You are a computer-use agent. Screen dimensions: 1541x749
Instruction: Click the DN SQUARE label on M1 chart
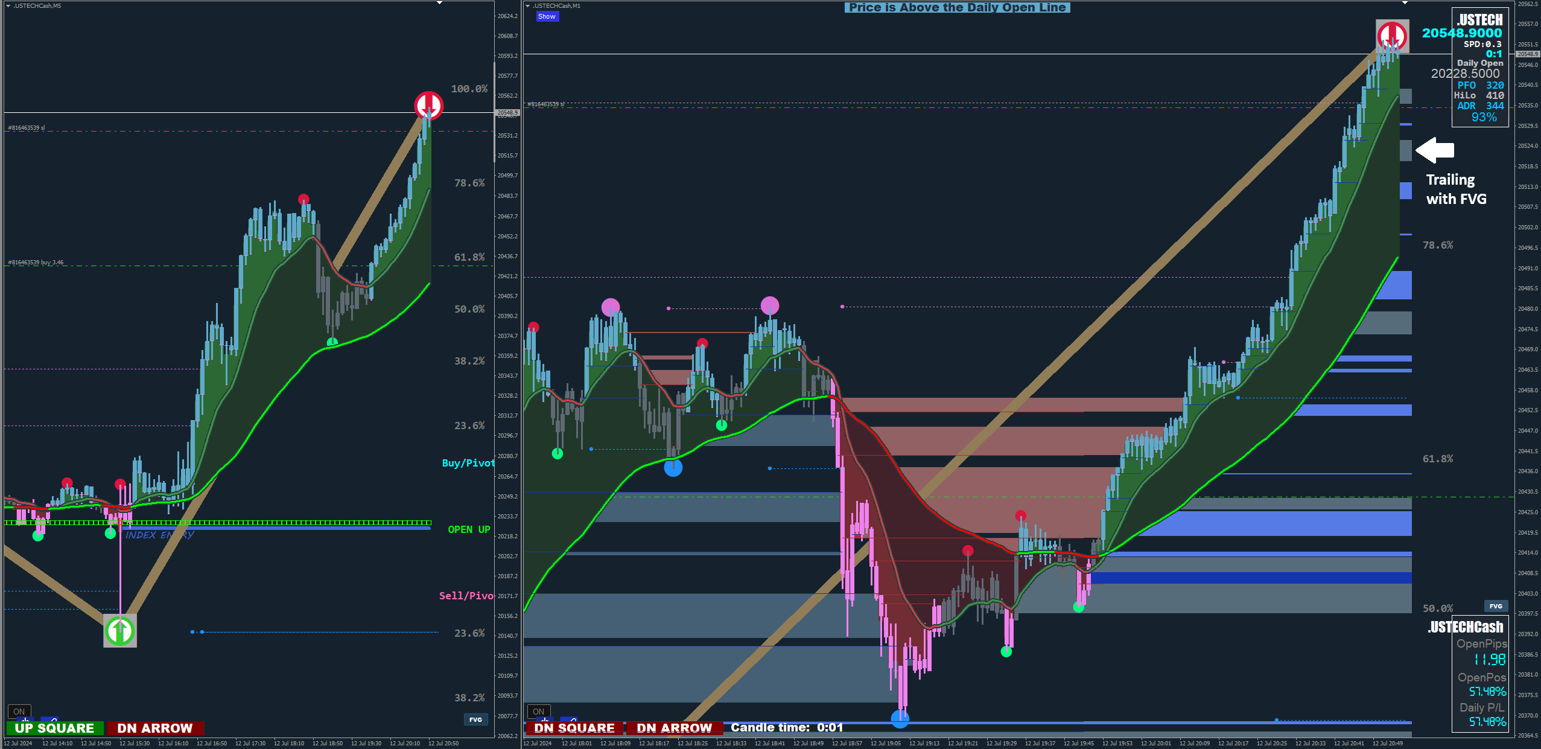pos(574,728)
